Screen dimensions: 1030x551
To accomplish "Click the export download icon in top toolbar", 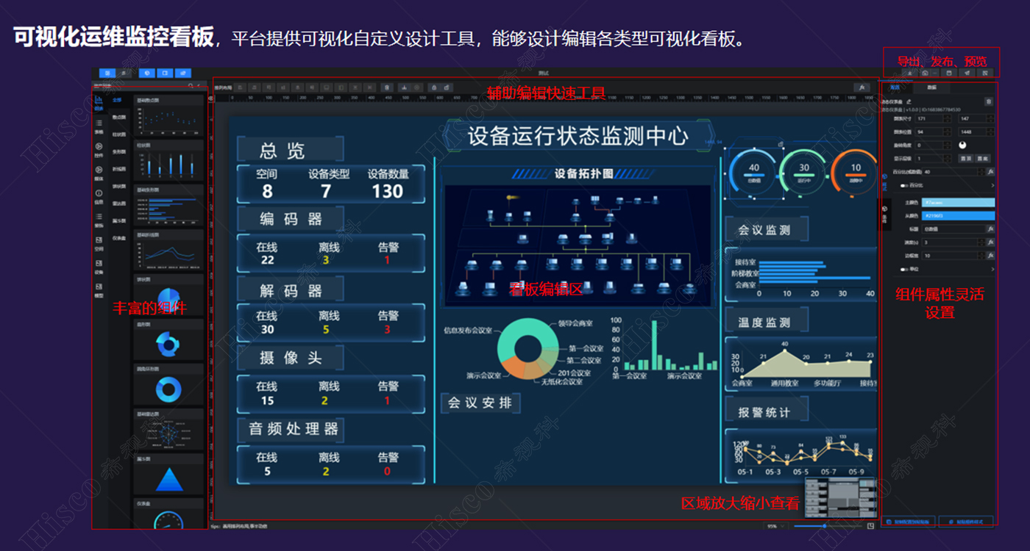I will click(910, 73).
